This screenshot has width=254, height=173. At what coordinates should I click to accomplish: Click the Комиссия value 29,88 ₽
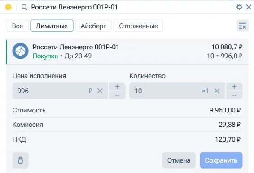(x=229, y=125)
